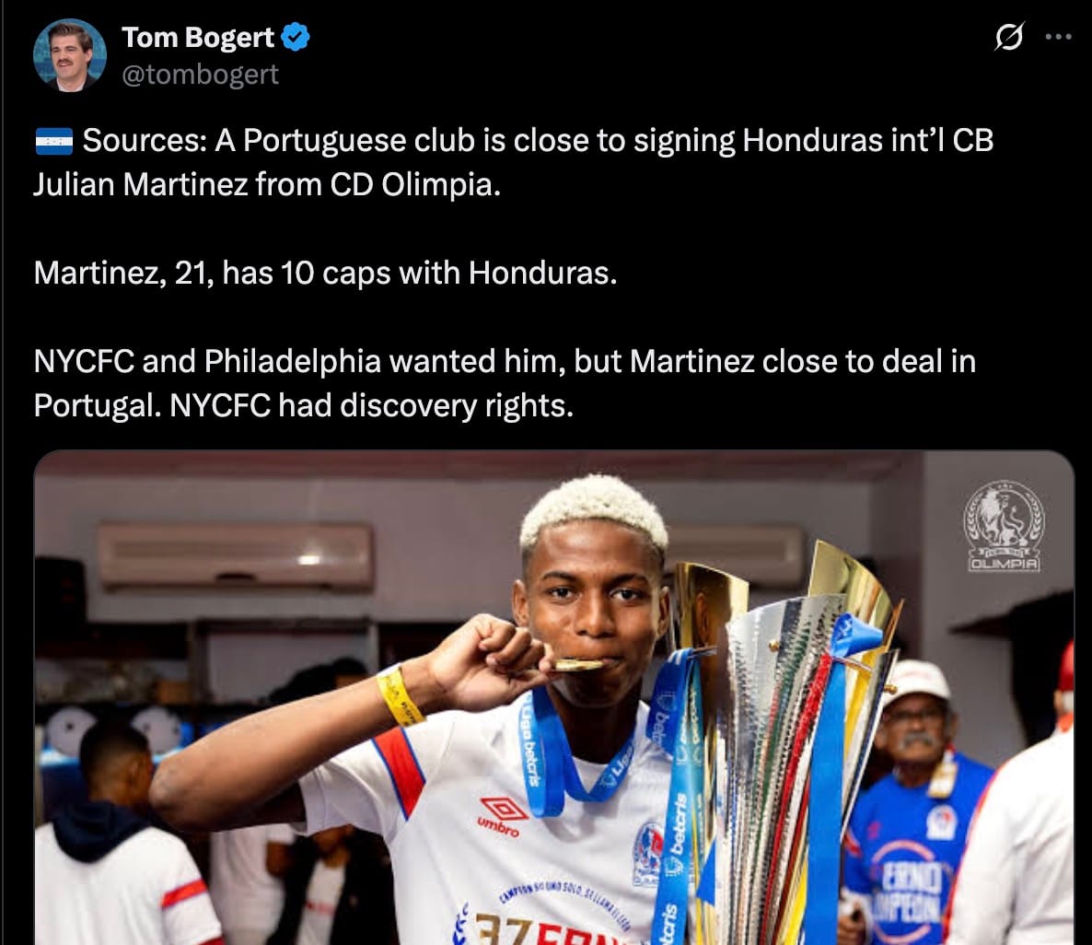Open the Tom Bogert display name link
This screenshot has width=1092, height=945.
tap(198, 38)
